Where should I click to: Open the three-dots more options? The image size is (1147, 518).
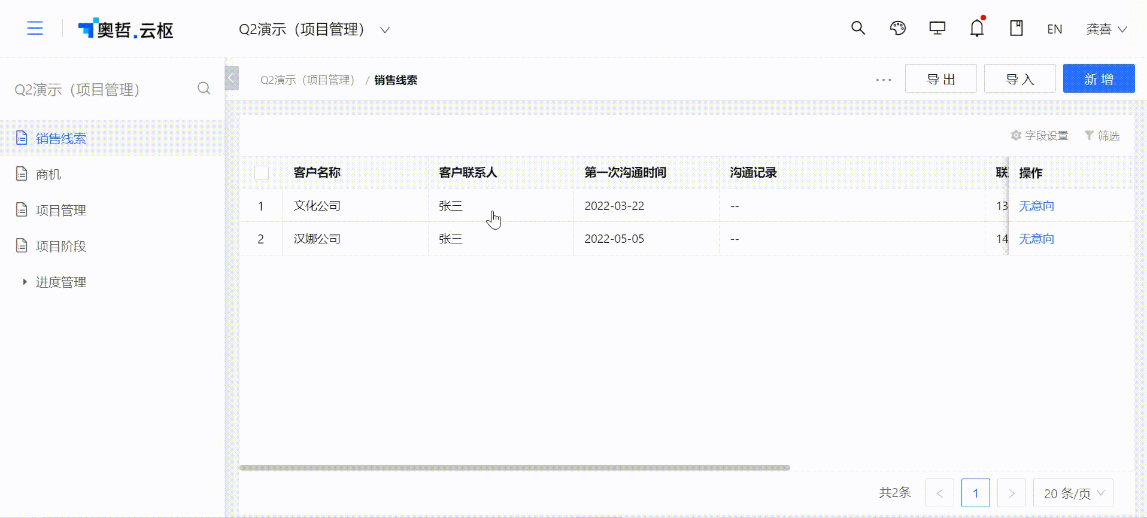(884, 80)
